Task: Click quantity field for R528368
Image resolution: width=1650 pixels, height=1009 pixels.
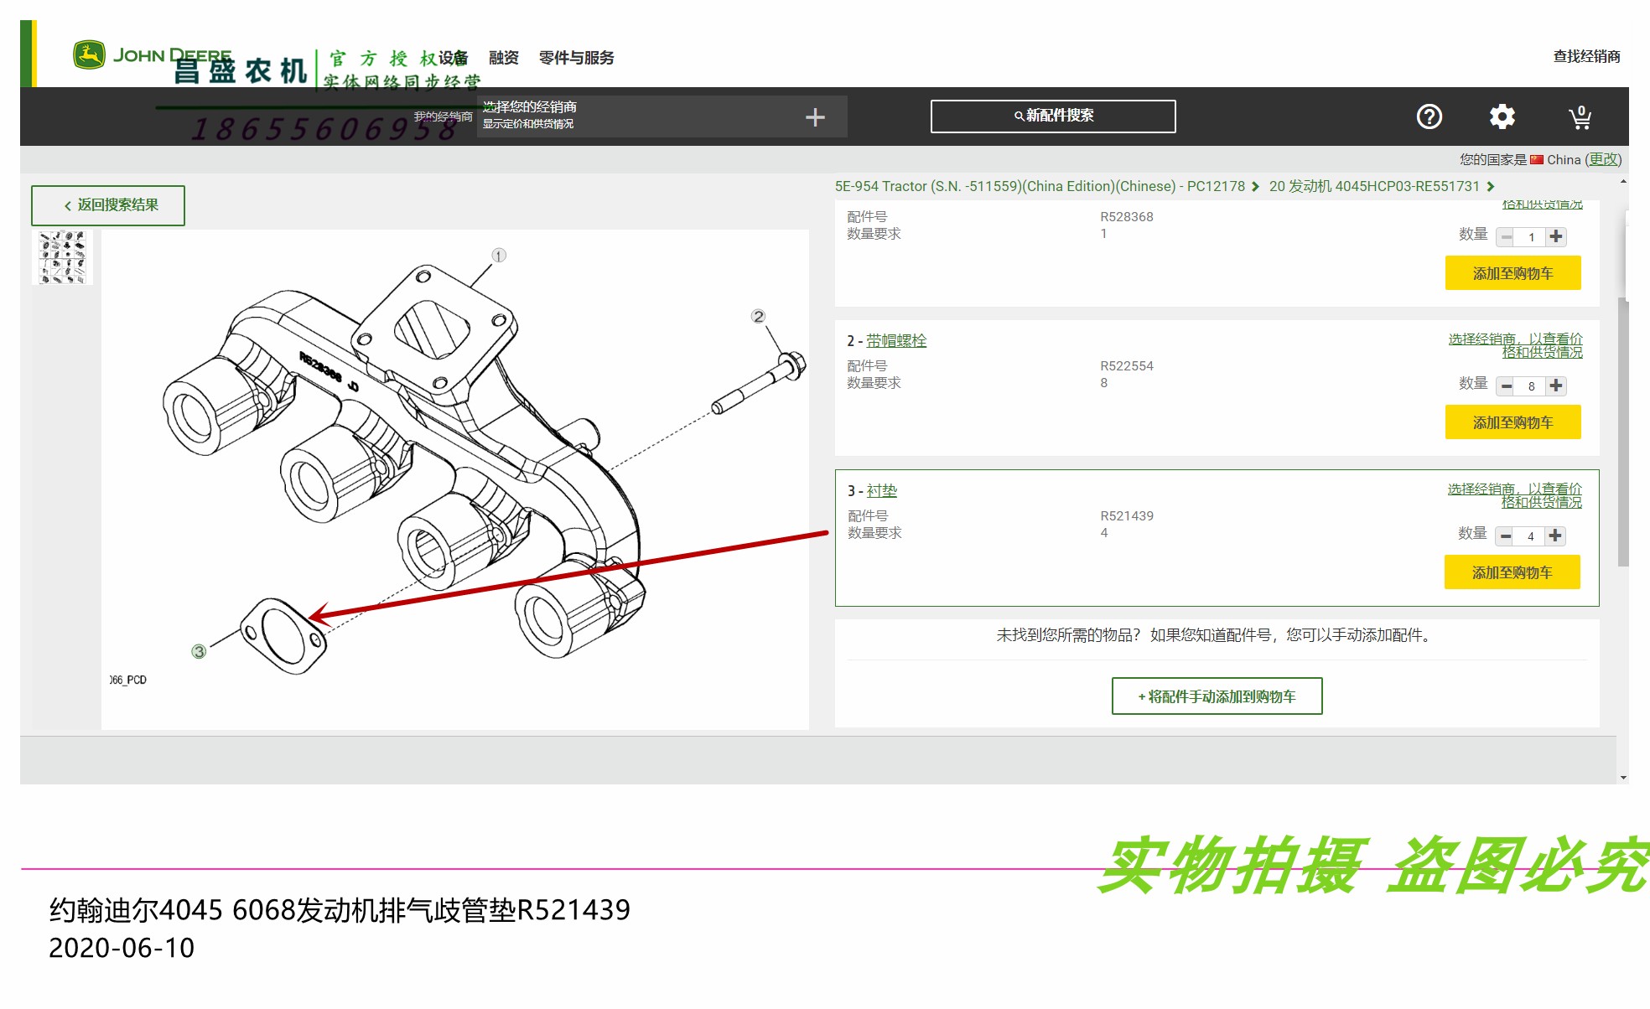Action: click(x=1531, y=237)
